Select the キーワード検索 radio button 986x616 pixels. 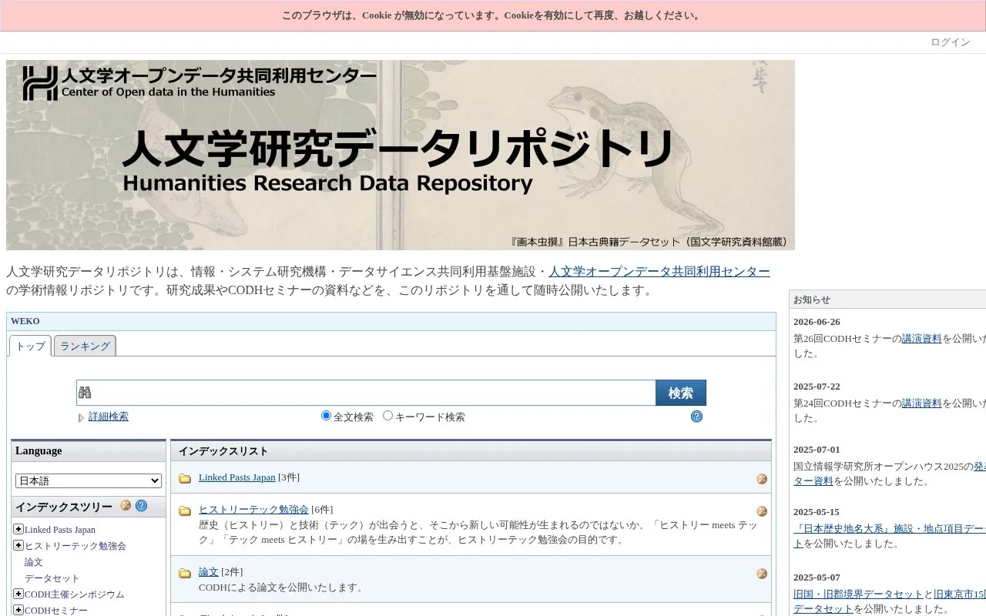click(x=387, y=416)
